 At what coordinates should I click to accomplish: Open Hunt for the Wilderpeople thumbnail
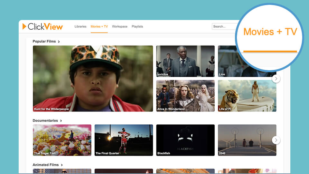click(93, 78)
